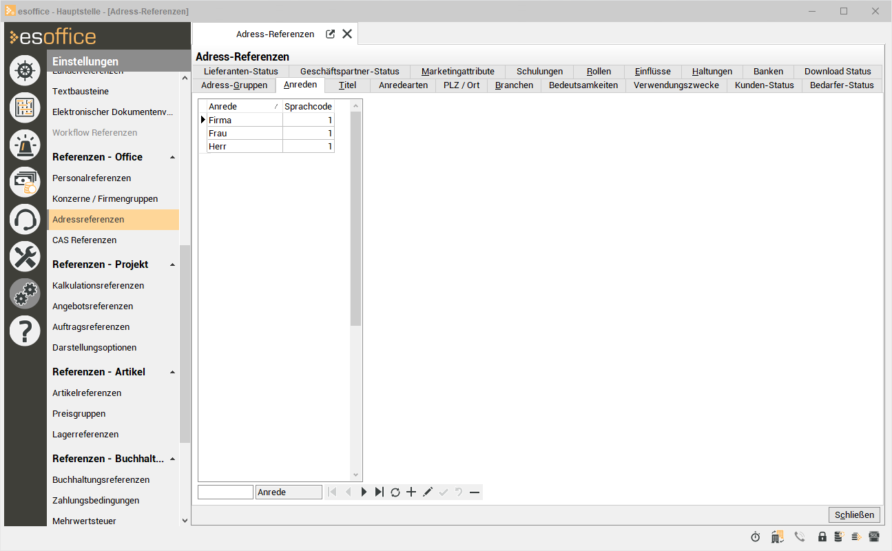Refresh the Anreden data list

click(395, 492)
